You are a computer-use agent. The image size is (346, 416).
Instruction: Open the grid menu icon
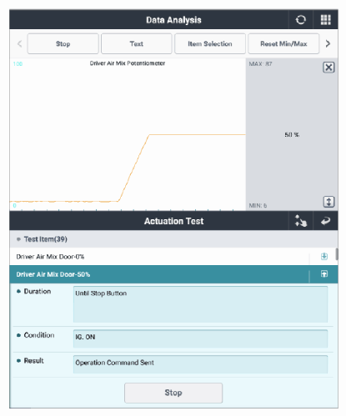tap(326, 20)
